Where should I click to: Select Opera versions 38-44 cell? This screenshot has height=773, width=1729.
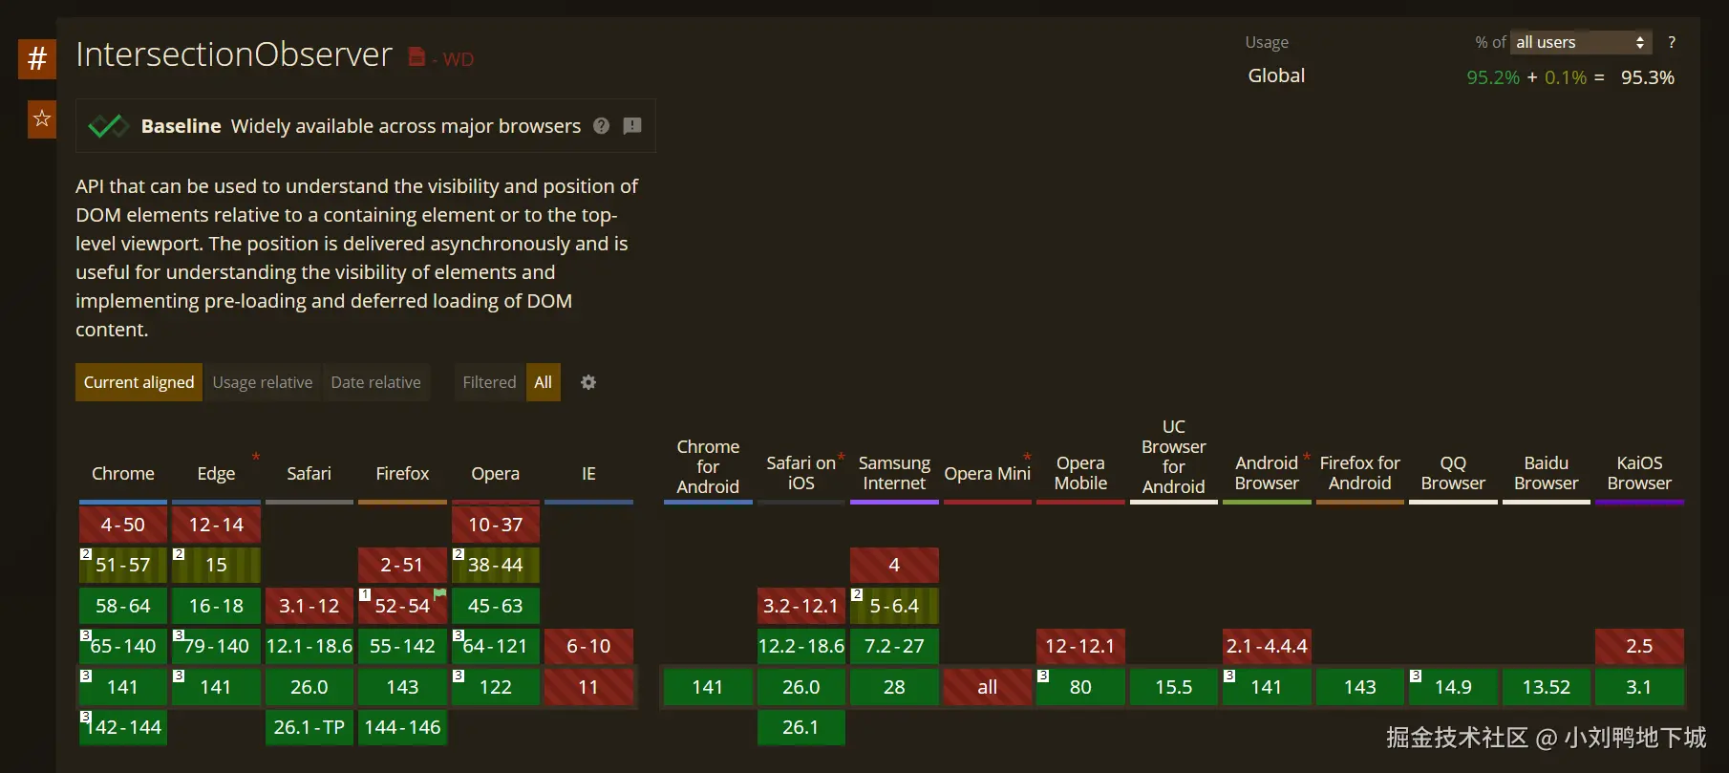click(x=495, y=565)
